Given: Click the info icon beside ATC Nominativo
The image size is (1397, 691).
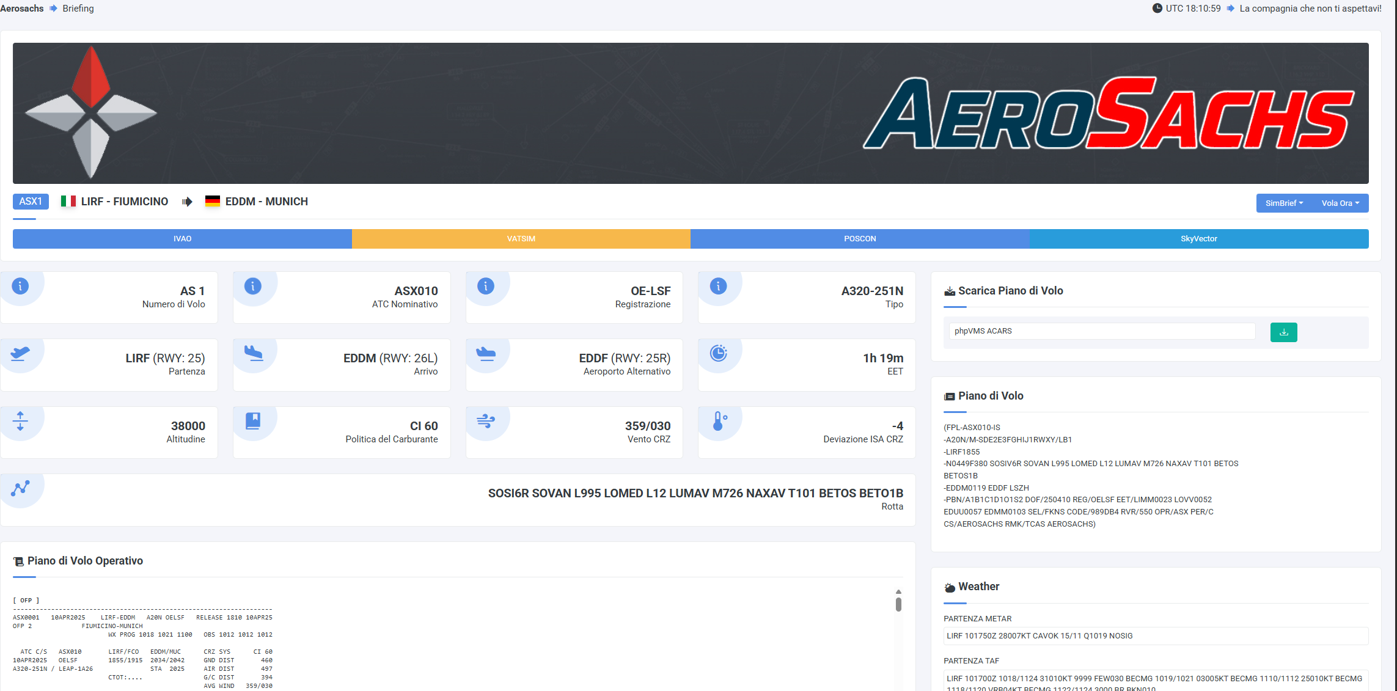Looking at the screenshot, I should coord(253,286).
